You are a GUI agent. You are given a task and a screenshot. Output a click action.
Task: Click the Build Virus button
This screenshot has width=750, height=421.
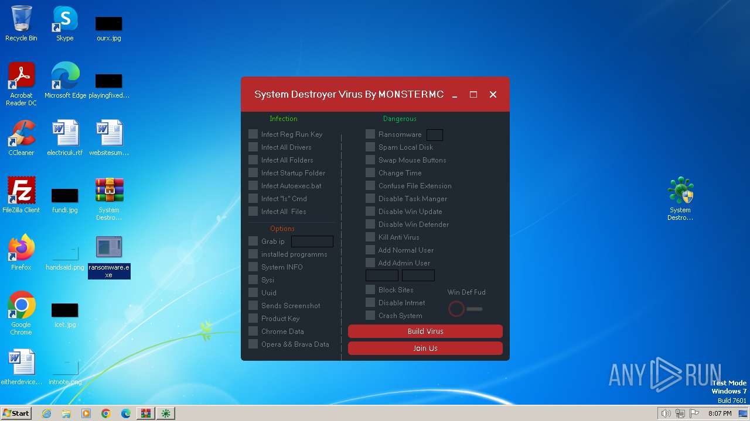pyautogui.click(x=425, y=331)
